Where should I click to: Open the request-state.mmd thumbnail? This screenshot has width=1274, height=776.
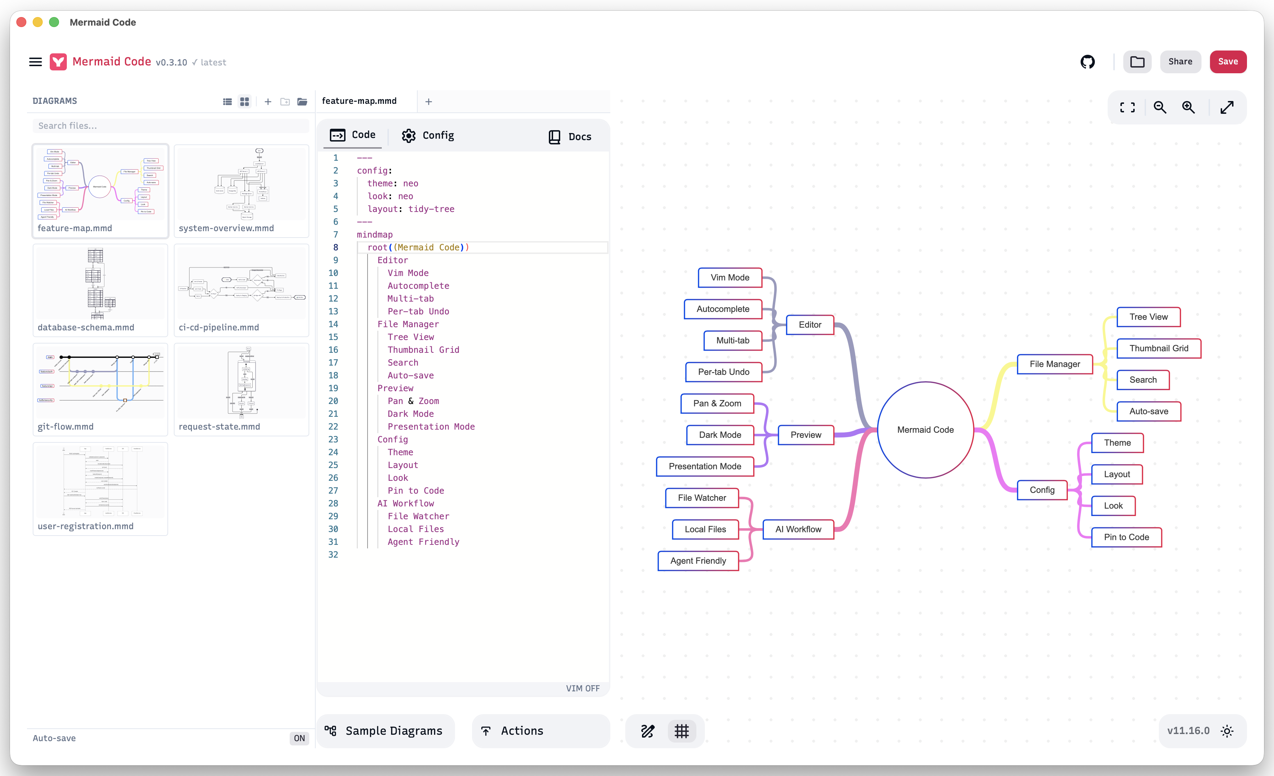tap(241, 389)
